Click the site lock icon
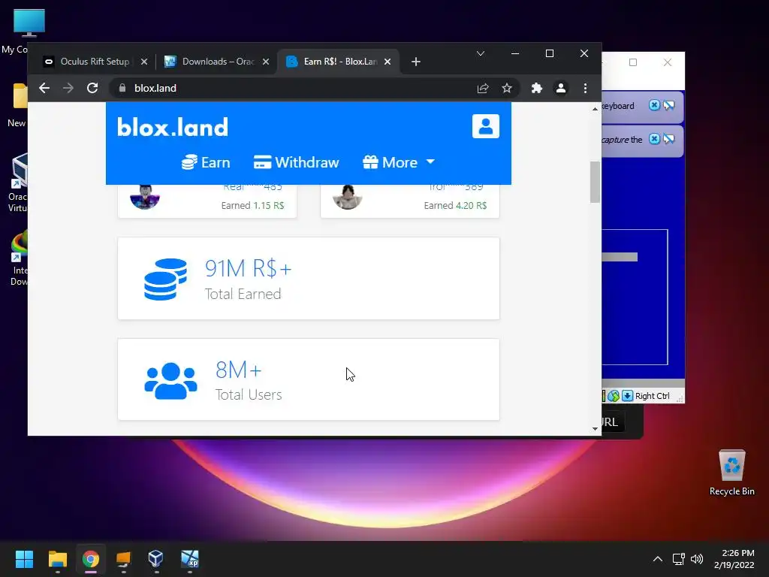Viewport: 769px width, 577px height. click(122, 89)
